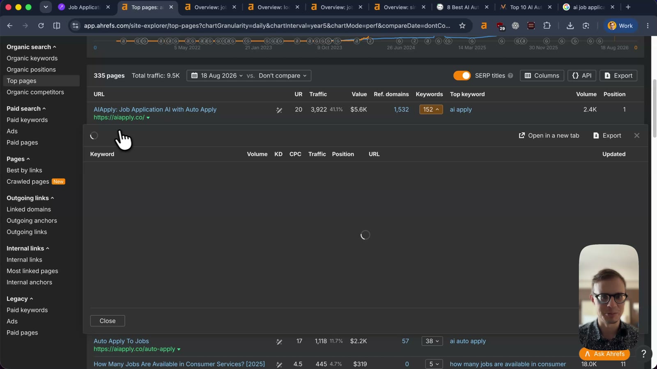Open the Extensions puzzle menu
The image size is (657, 369).
click(547, 26)
